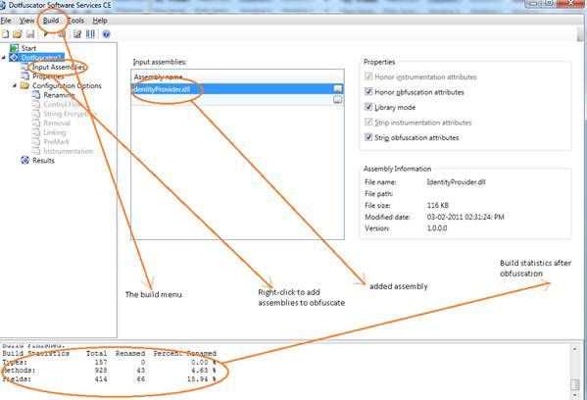The image size is (587, 400).
Task: Click the output panel scroll up arrow
Action: (574, 349)
